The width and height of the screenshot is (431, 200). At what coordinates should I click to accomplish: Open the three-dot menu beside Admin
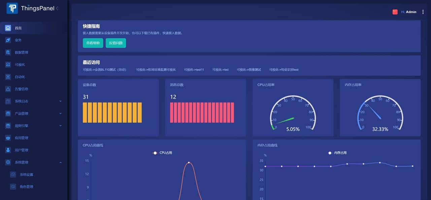pos(423,12)
